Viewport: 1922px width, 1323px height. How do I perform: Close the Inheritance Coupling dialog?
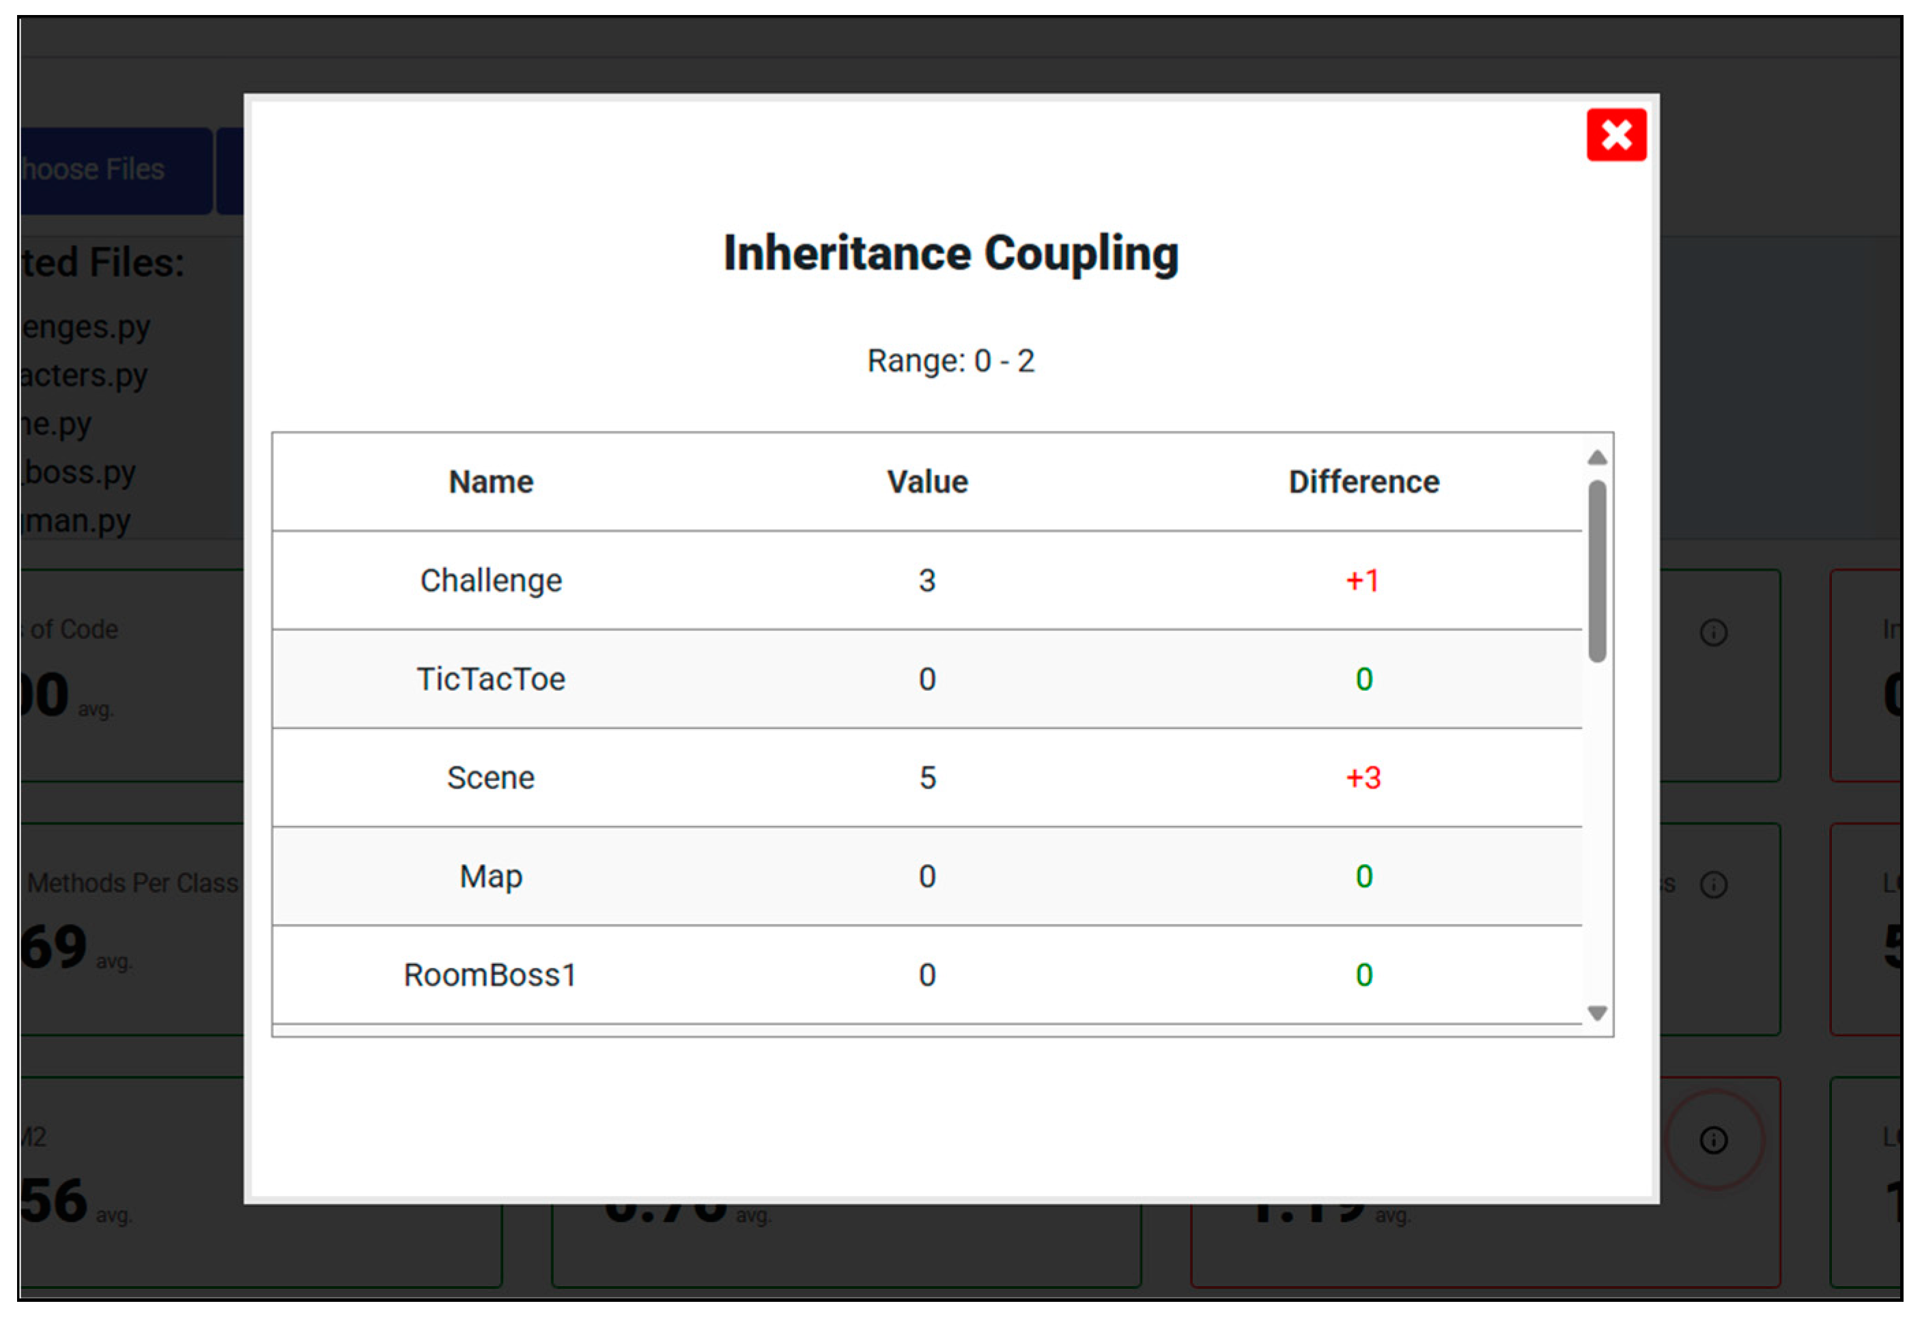[x=1615, y=134]
